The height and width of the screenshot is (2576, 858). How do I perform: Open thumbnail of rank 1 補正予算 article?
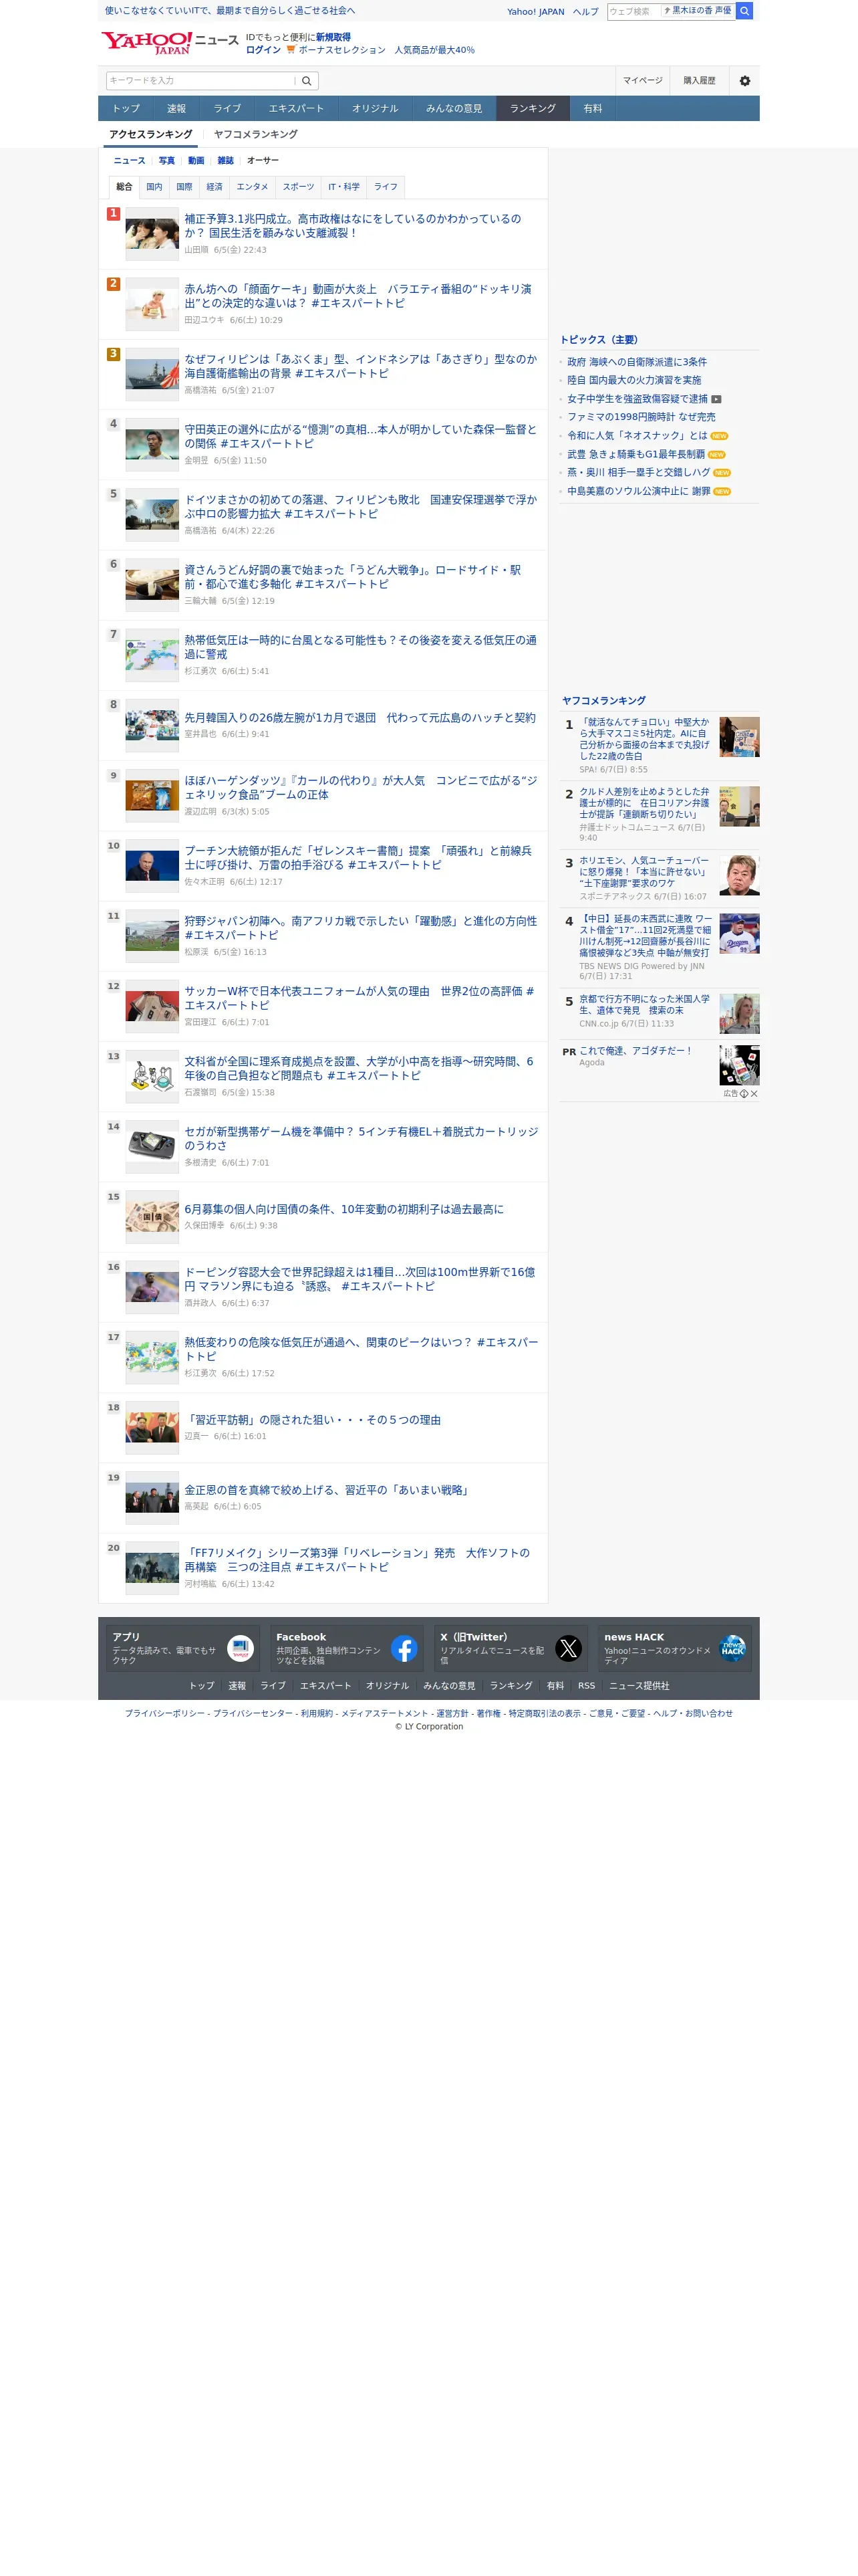point(152,234)
